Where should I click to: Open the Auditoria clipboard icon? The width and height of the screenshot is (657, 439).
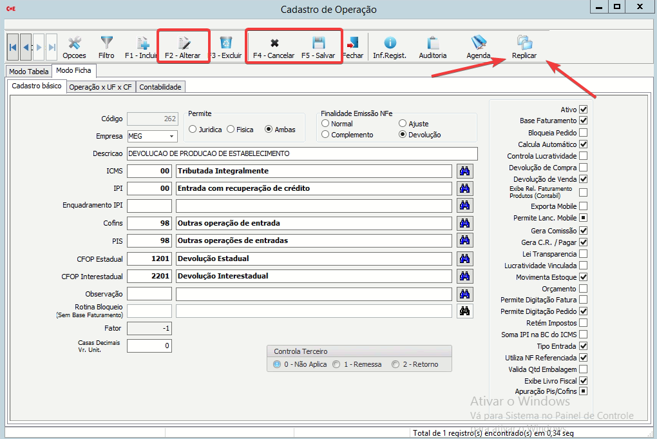(432, 48)
